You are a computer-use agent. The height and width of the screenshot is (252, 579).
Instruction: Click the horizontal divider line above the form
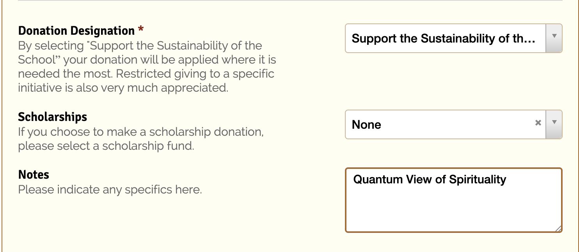[x=289, y=1]
